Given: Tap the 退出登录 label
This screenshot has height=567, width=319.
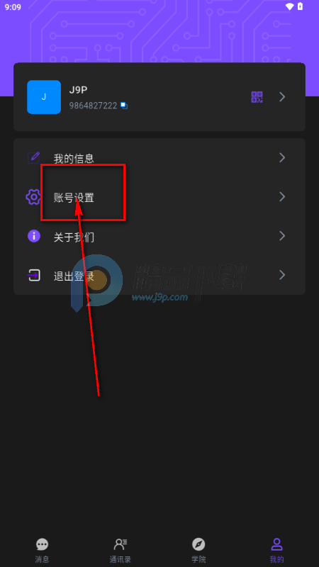Looking at the screenshot, I should [74, 276].
